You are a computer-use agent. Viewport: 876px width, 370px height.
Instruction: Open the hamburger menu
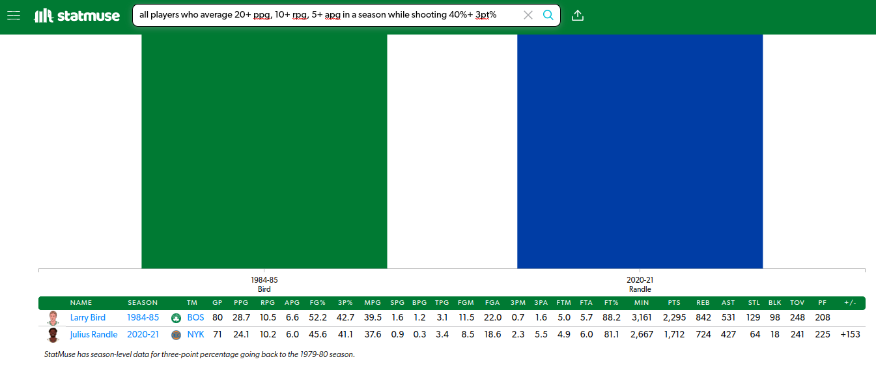(14, 15)
